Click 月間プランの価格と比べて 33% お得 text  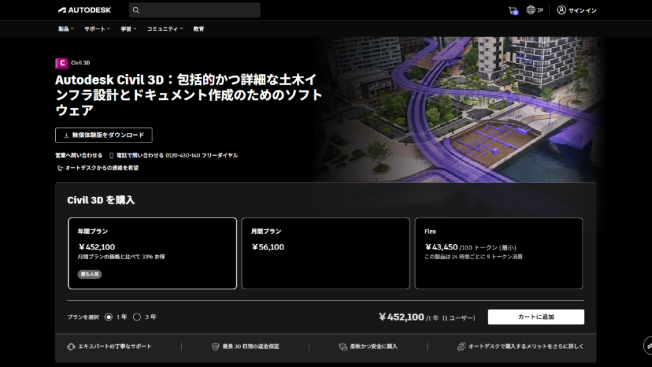(121, 257)
